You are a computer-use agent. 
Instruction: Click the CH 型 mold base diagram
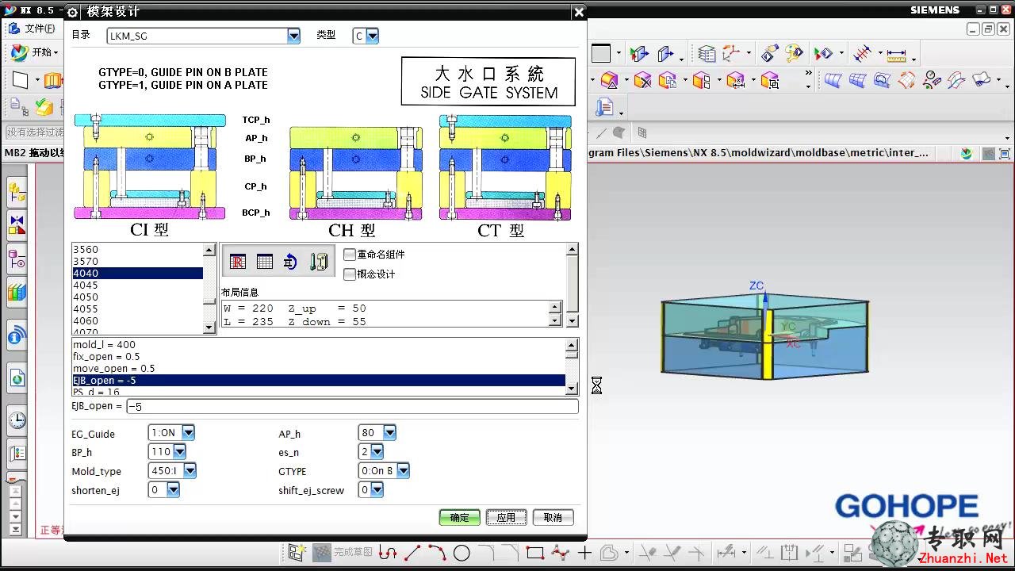tap(356, 174)
